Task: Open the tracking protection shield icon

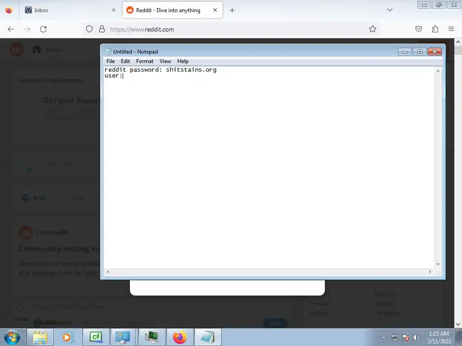Action: click(x=89, y=29)
